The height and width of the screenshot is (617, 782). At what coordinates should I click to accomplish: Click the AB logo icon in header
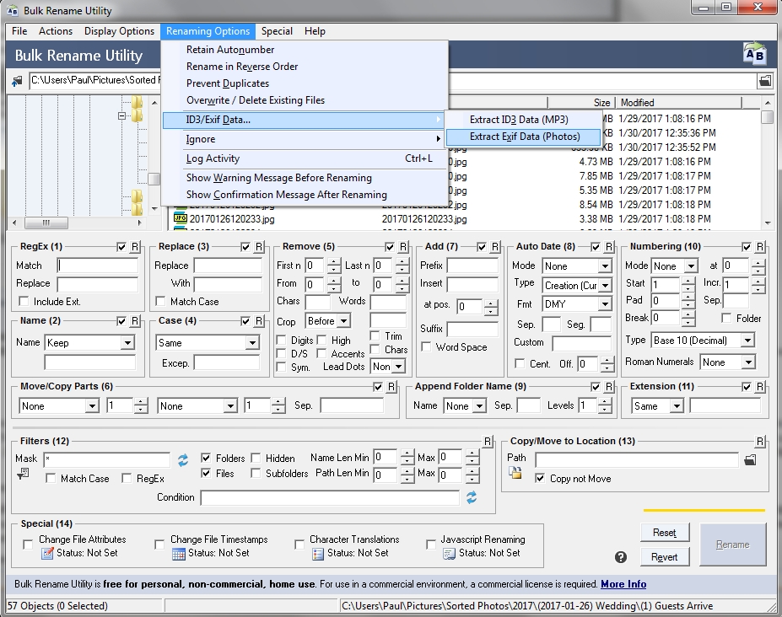[x=754, y=54]
